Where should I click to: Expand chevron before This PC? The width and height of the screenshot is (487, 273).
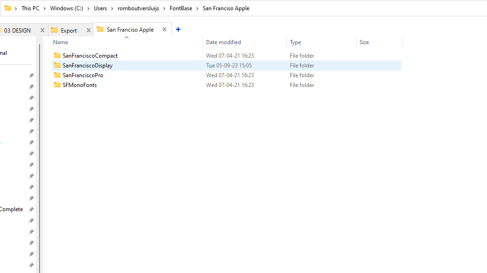(x=16, y=8)
